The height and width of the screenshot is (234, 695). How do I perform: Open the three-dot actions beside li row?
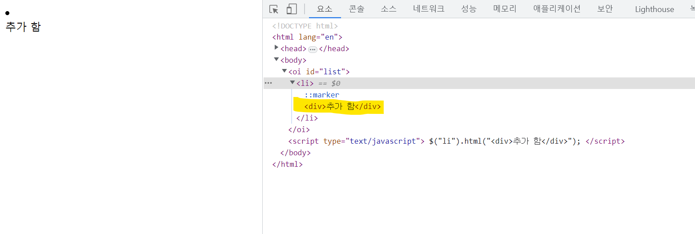(x=268, y=83)
